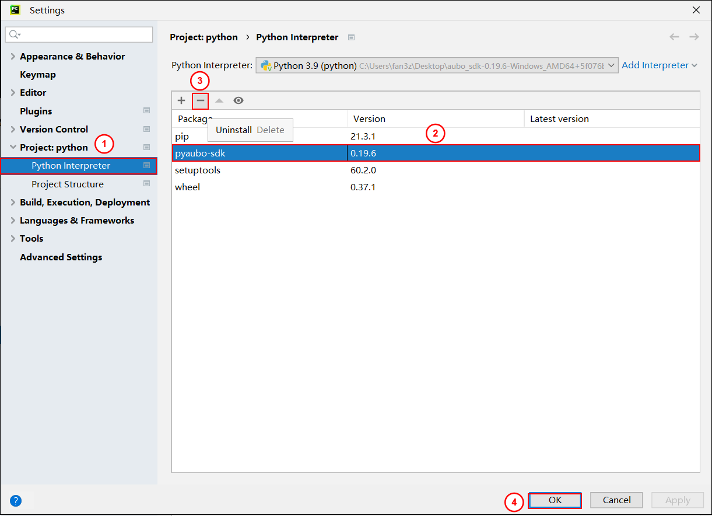Expand Languages & Frameworks section
The image size is (712, 516).
point(13,220)
